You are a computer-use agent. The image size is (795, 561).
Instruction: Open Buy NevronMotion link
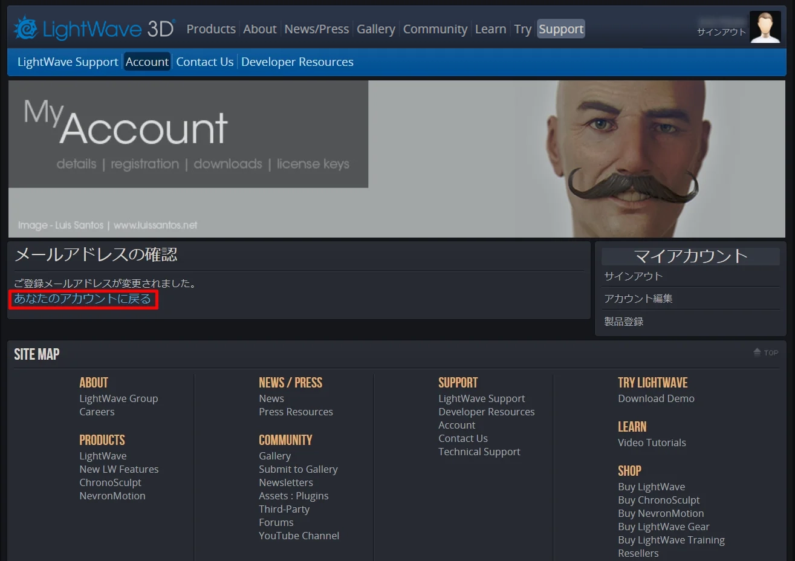tap(661, 513)
